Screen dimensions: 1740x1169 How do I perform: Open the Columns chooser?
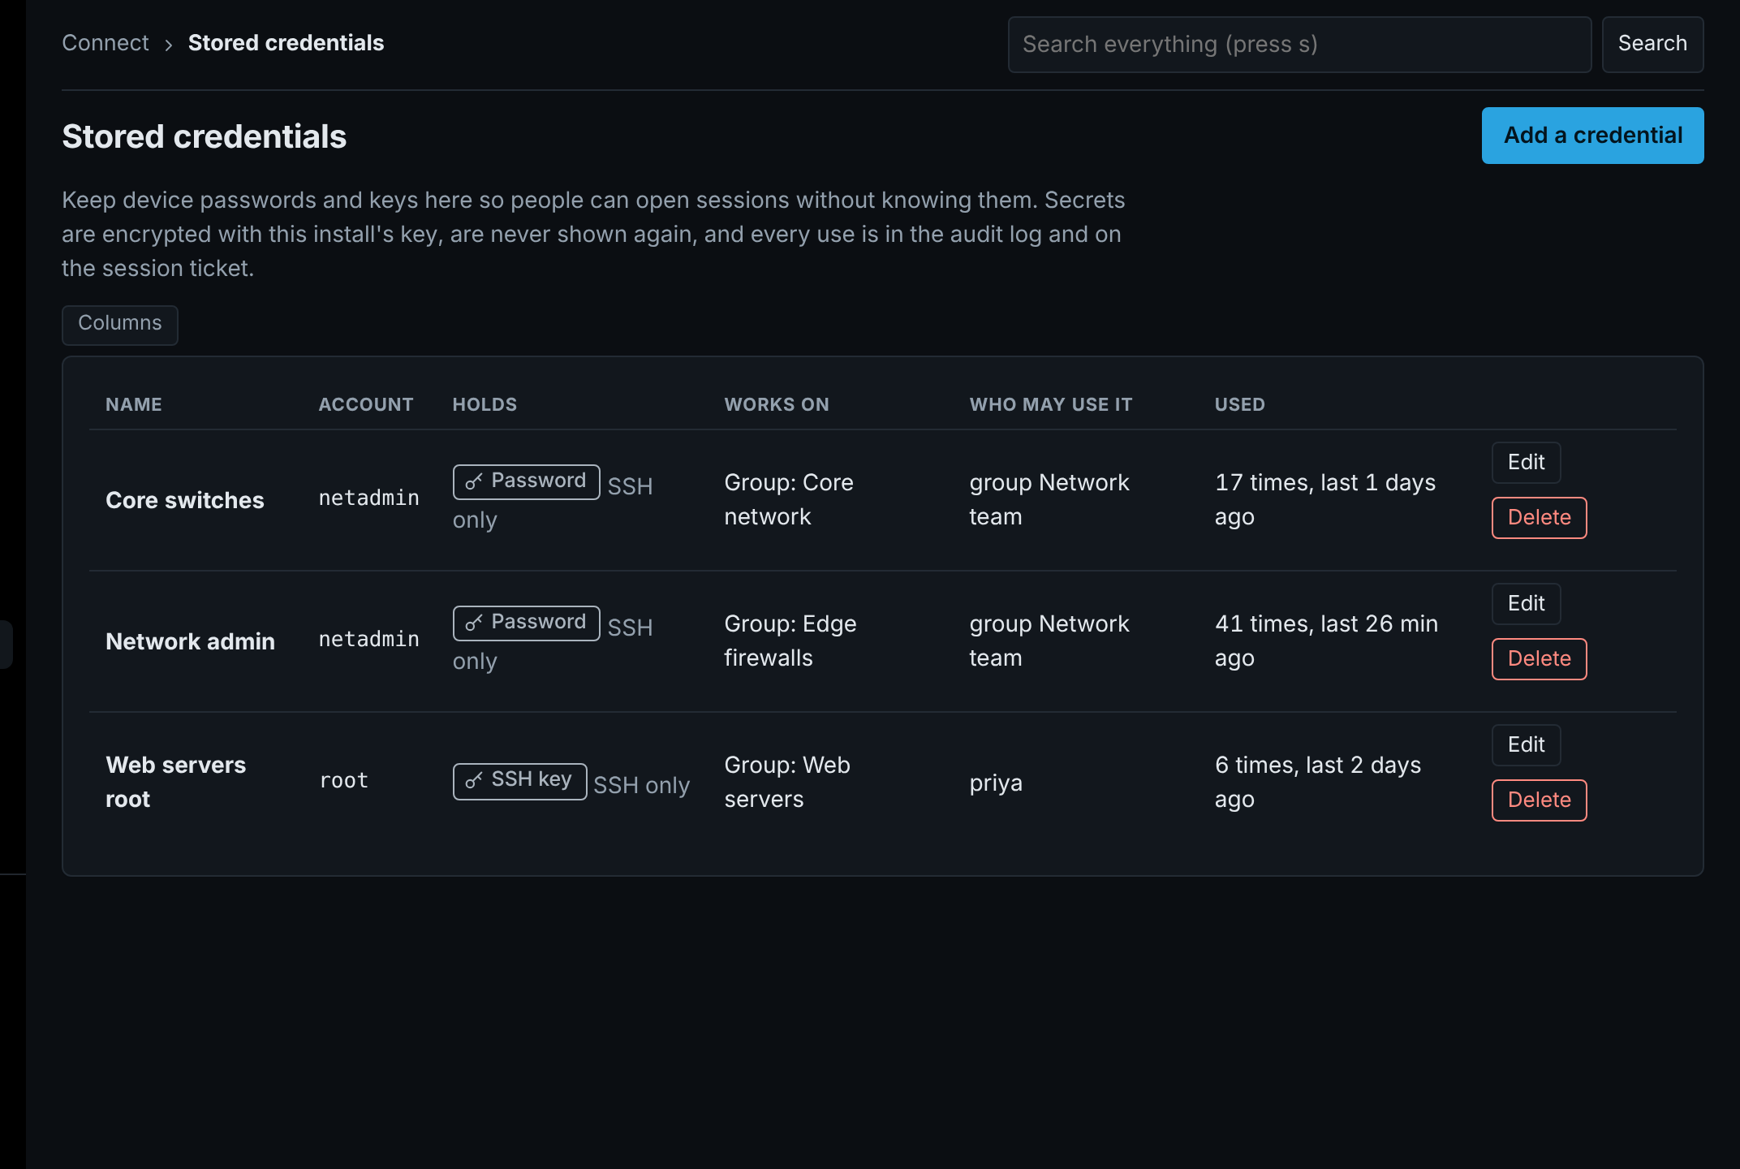point(120,325)
